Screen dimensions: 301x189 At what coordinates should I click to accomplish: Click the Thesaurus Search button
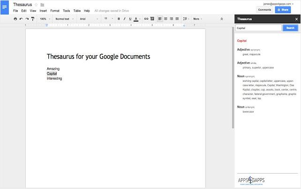(x=290, y=28)
